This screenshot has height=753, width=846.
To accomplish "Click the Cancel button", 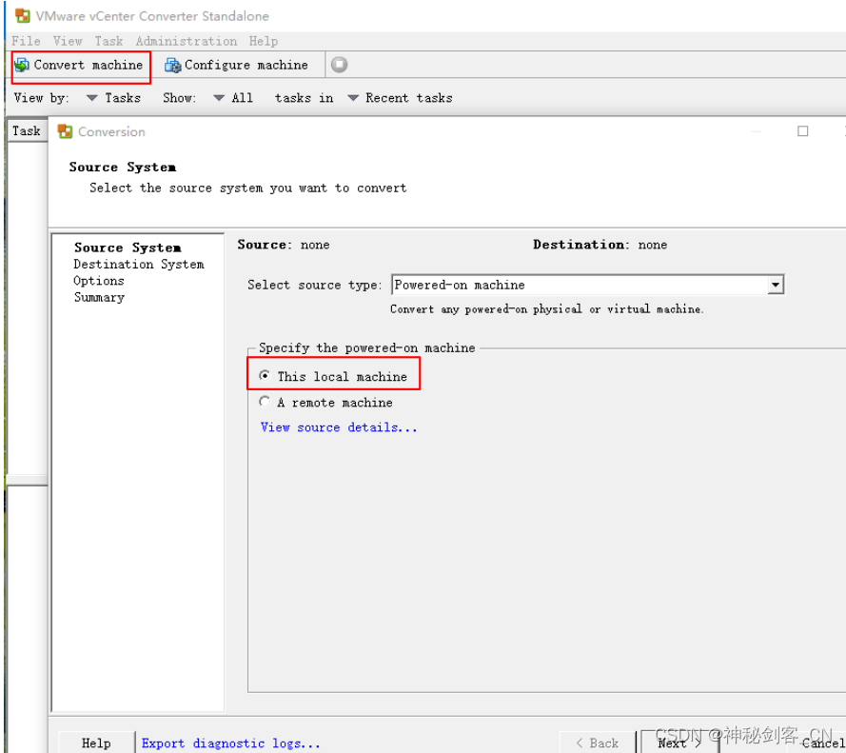I will [x=823, y=743].
